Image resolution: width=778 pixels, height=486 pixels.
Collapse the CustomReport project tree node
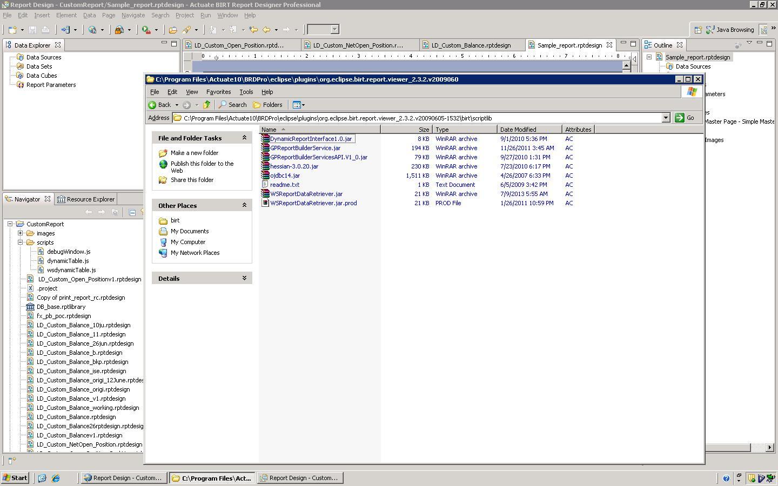[x=10, y=224]
